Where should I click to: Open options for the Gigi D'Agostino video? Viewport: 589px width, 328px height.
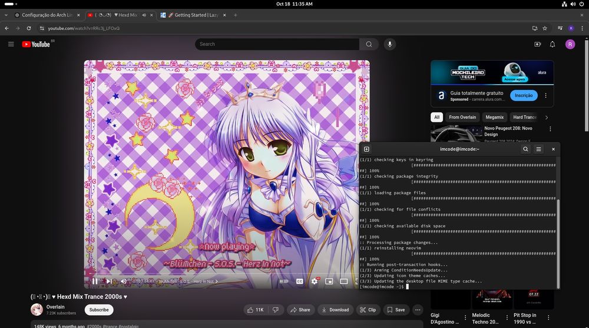465,317
